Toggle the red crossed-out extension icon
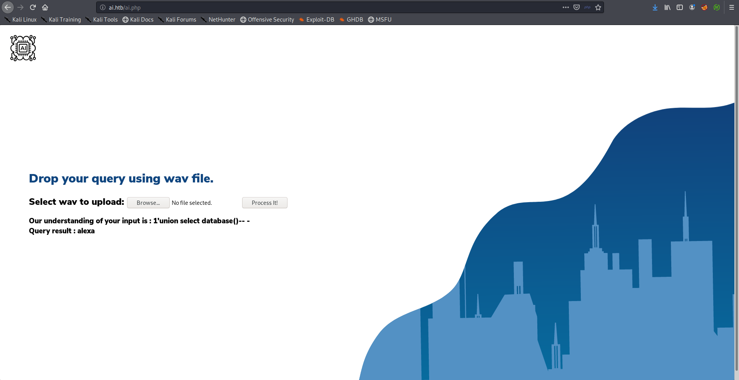Screen dimensions: 739x380 click(x=704, y=7)
